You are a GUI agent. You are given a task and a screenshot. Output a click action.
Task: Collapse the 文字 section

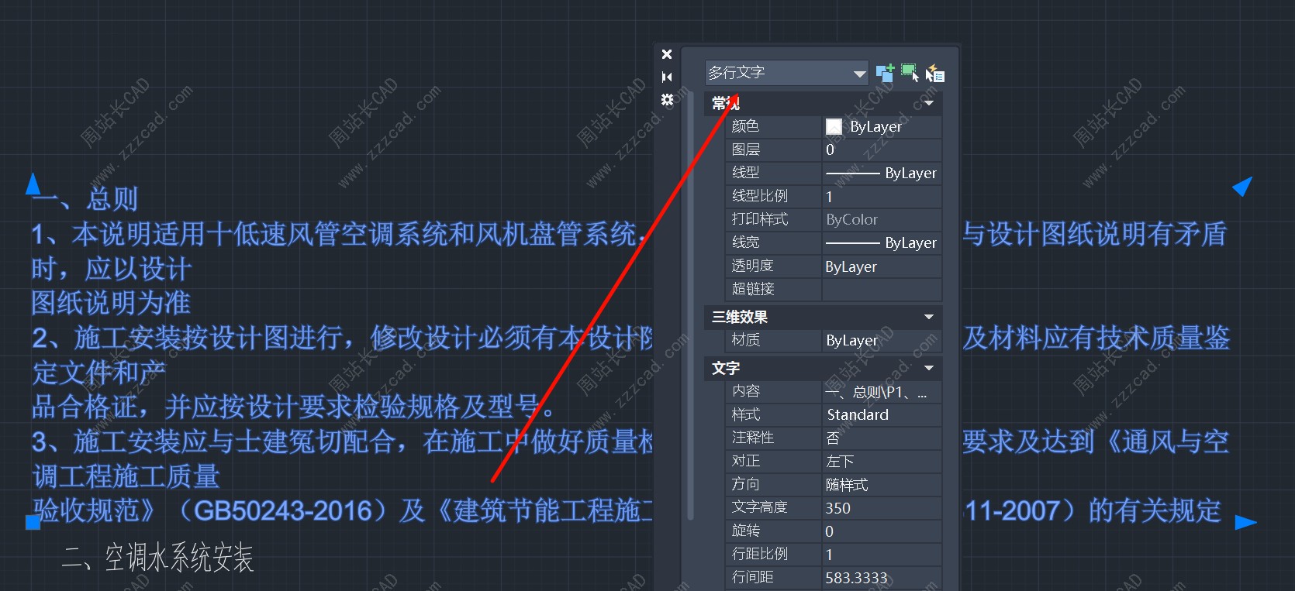click(928, 368)
